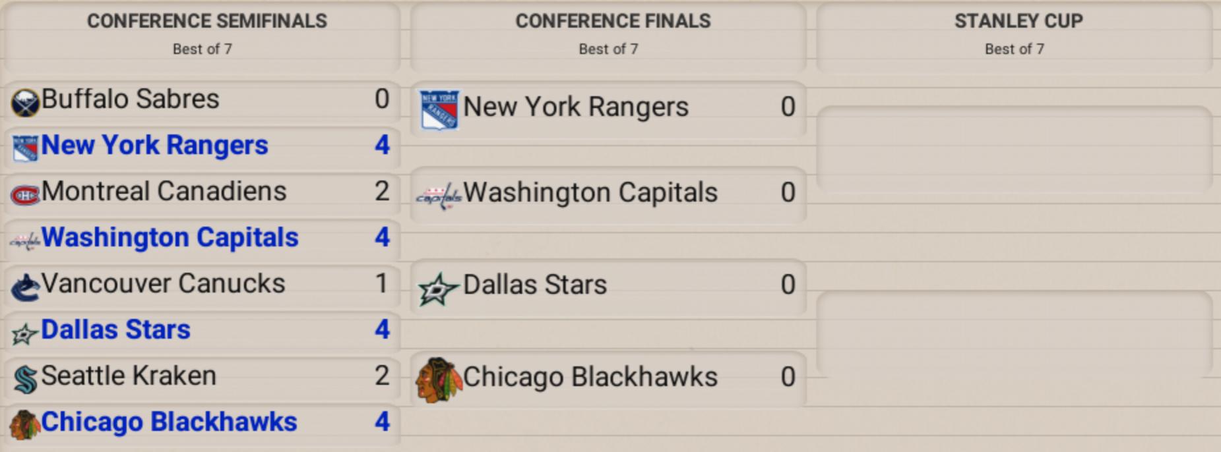Click the Seattle Kraken logo icon
The height and width of the screenshot is (452, 1221).
coord(25,380)
